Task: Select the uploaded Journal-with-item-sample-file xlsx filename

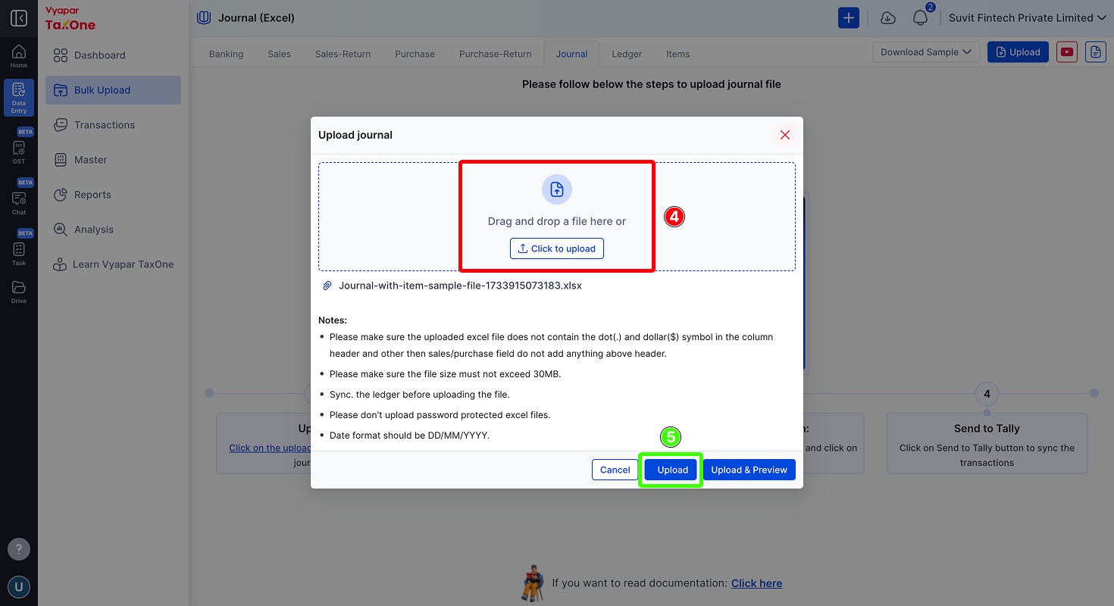Action: tap(460, 286)
